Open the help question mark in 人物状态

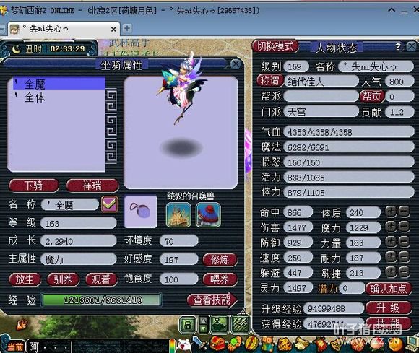(397, 47)
